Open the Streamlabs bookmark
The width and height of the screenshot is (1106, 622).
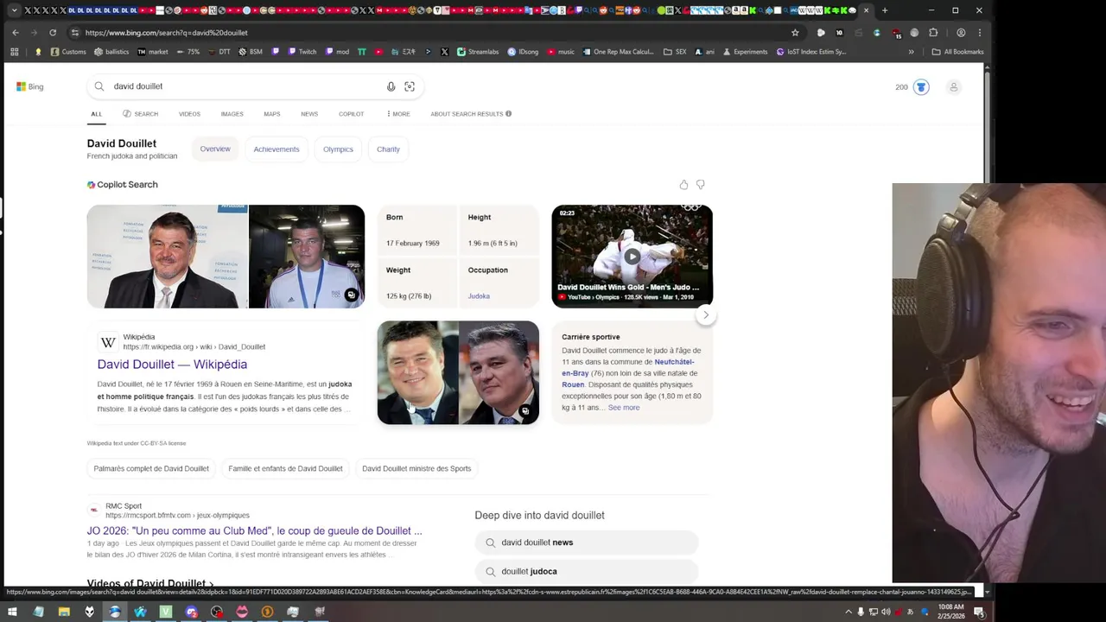478,52
